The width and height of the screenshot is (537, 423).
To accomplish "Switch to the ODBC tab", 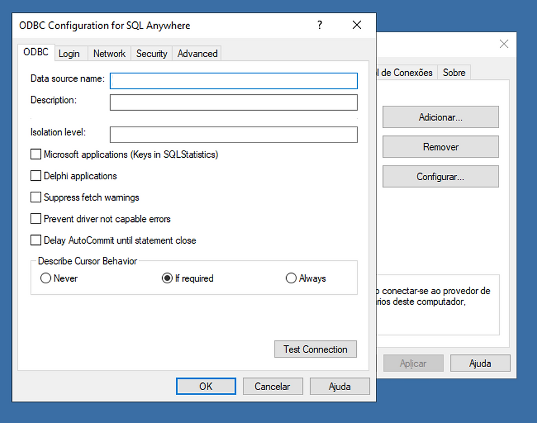I will click(36, 53).
